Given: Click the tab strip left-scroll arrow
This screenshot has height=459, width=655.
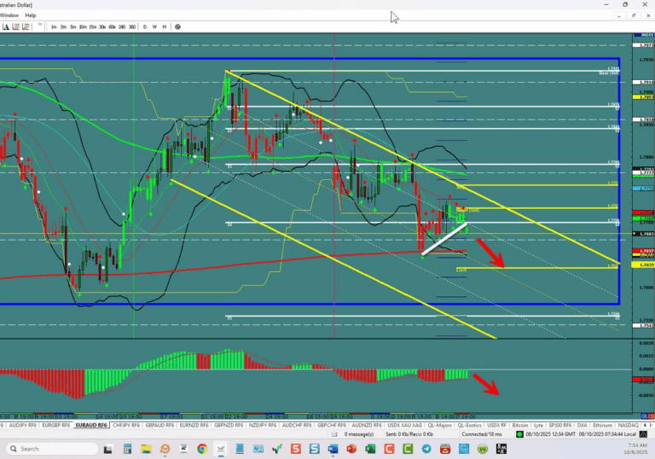Looking at the screenshot, I should tap(645, 425).
